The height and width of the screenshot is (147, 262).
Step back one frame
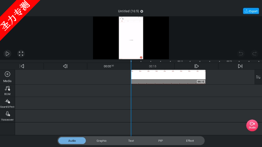click(65, 66)
